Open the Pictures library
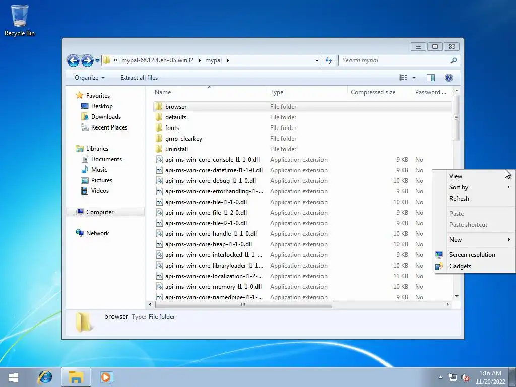The width and height of the screenshot is (516, 387). (101, 180)
